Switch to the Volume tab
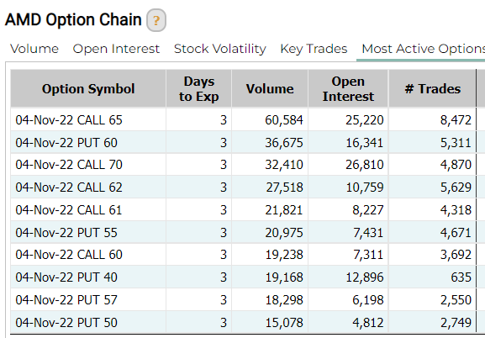Image resolution: width=485 pixels, height=338 pixels. click(x=34, y=49)
